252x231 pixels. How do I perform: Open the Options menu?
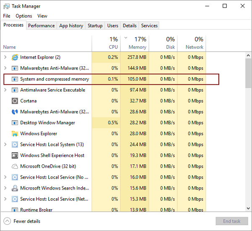click(x=24, y=16)
